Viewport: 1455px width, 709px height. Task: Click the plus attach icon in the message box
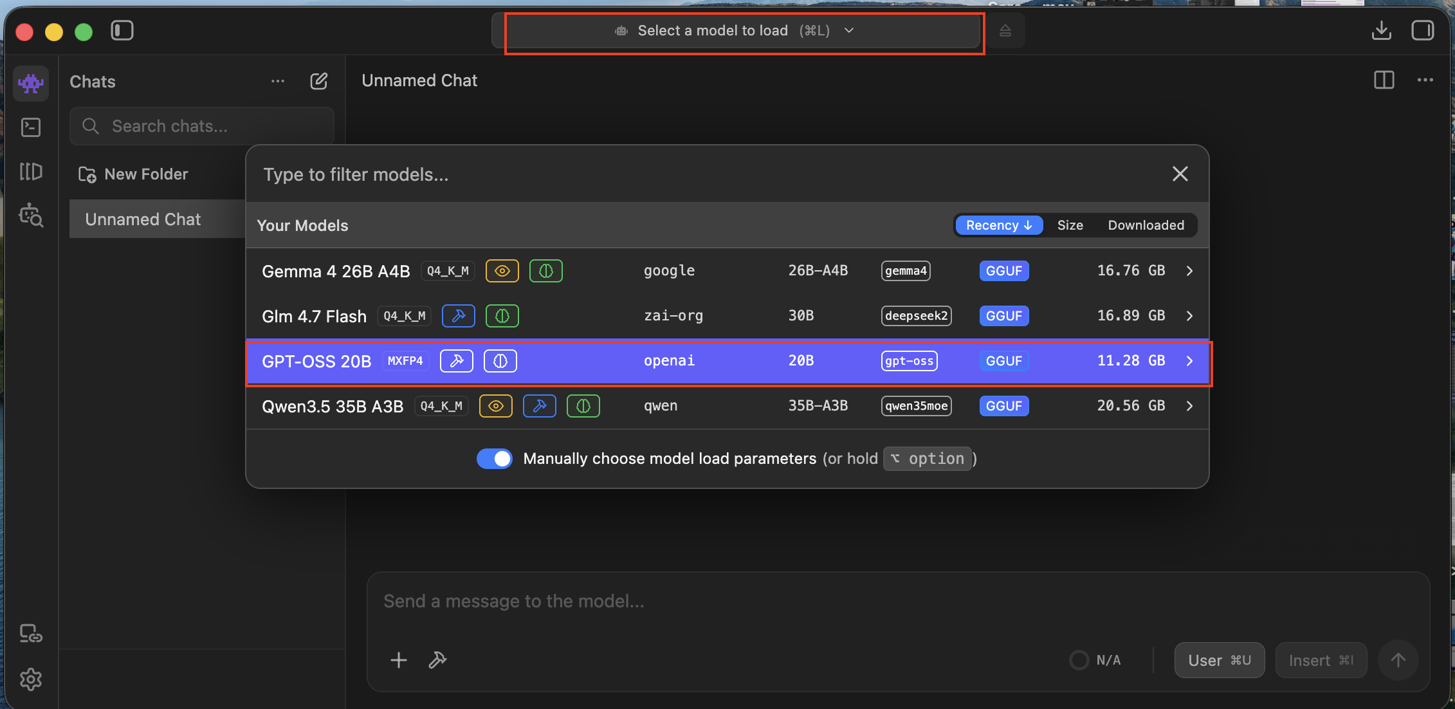coord(399,660)
